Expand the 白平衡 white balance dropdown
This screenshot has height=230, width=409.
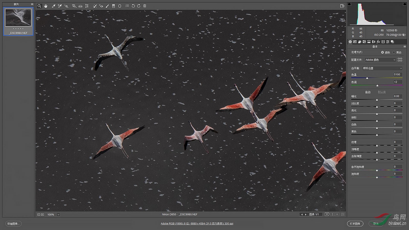[x=382, y=68]
